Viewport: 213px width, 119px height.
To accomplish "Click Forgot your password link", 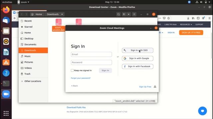I will point(81,78).
